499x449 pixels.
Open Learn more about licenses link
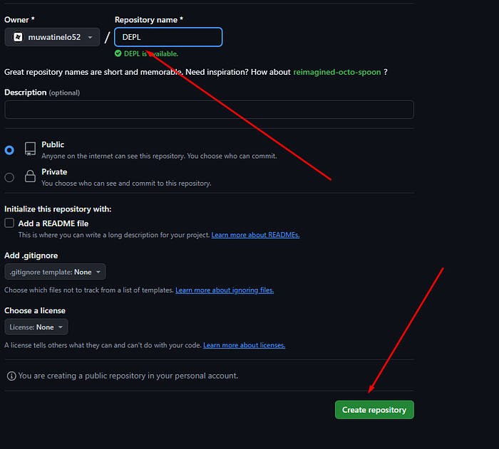[245, 345]
